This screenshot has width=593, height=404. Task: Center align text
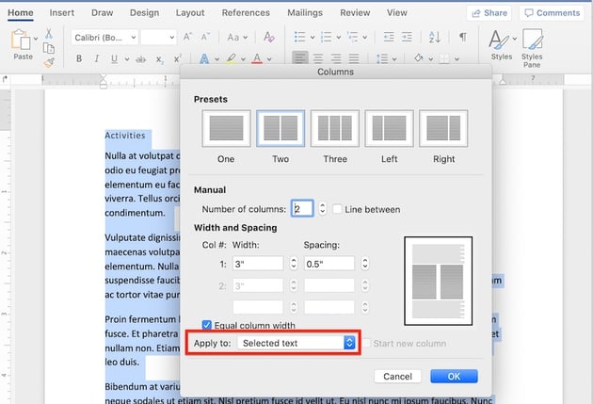click(x=318, y=58)
